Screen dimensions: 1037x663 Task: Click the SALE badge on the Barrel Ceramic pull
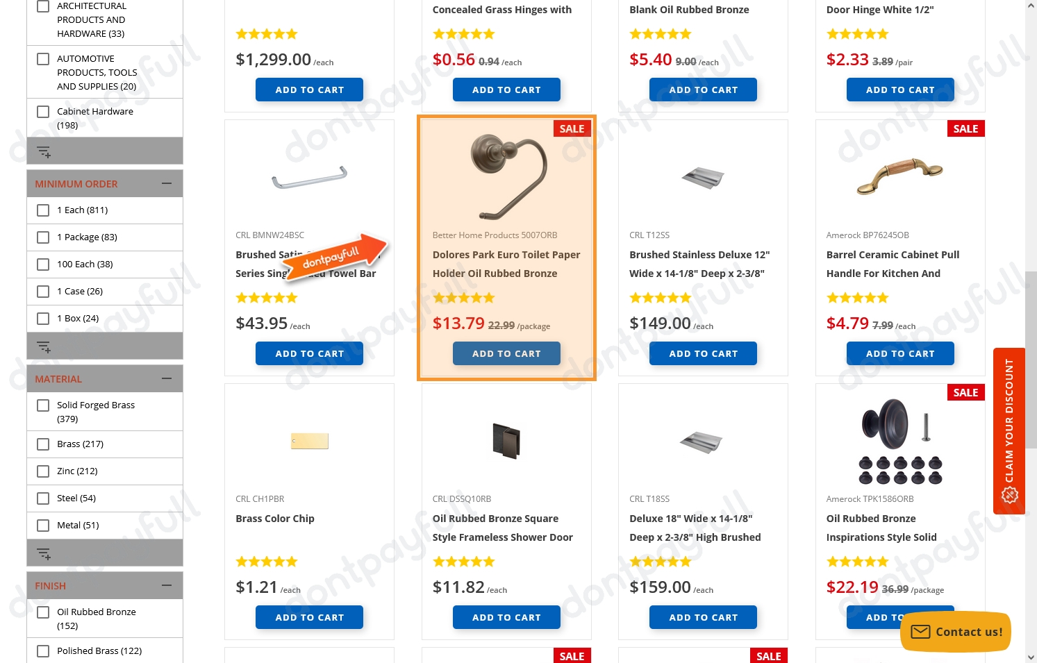tap(965, 128)
